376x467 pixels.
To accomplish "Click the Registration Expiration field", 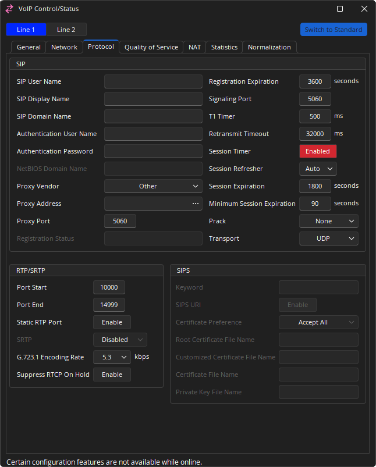I will pyautogui.click(x=315, y=81).
